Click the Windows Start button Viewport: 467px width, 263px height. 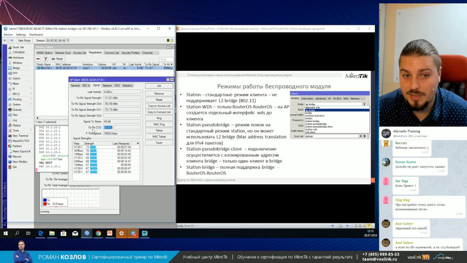click(x=6, y=233)
